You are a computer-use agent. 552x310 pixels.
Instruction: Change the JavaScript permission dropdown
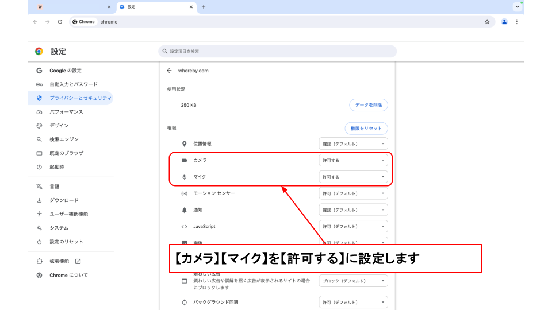[x=353, y=227]
